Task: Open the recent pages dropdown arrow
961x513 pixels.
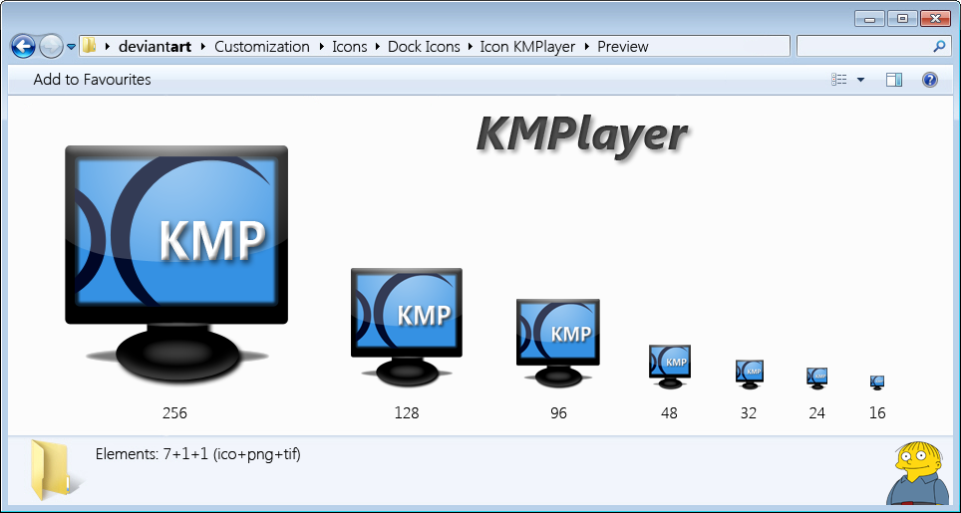Action: (71, 47)
